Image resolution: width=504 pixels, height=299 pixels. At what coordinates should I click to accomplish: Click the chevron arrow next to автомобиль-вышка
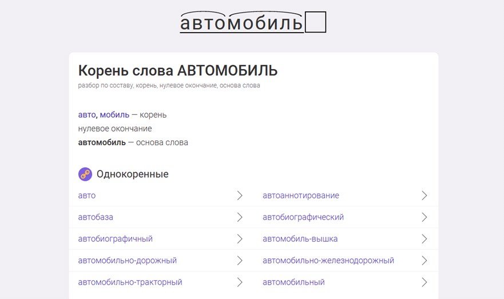click(x=424, y=238)
